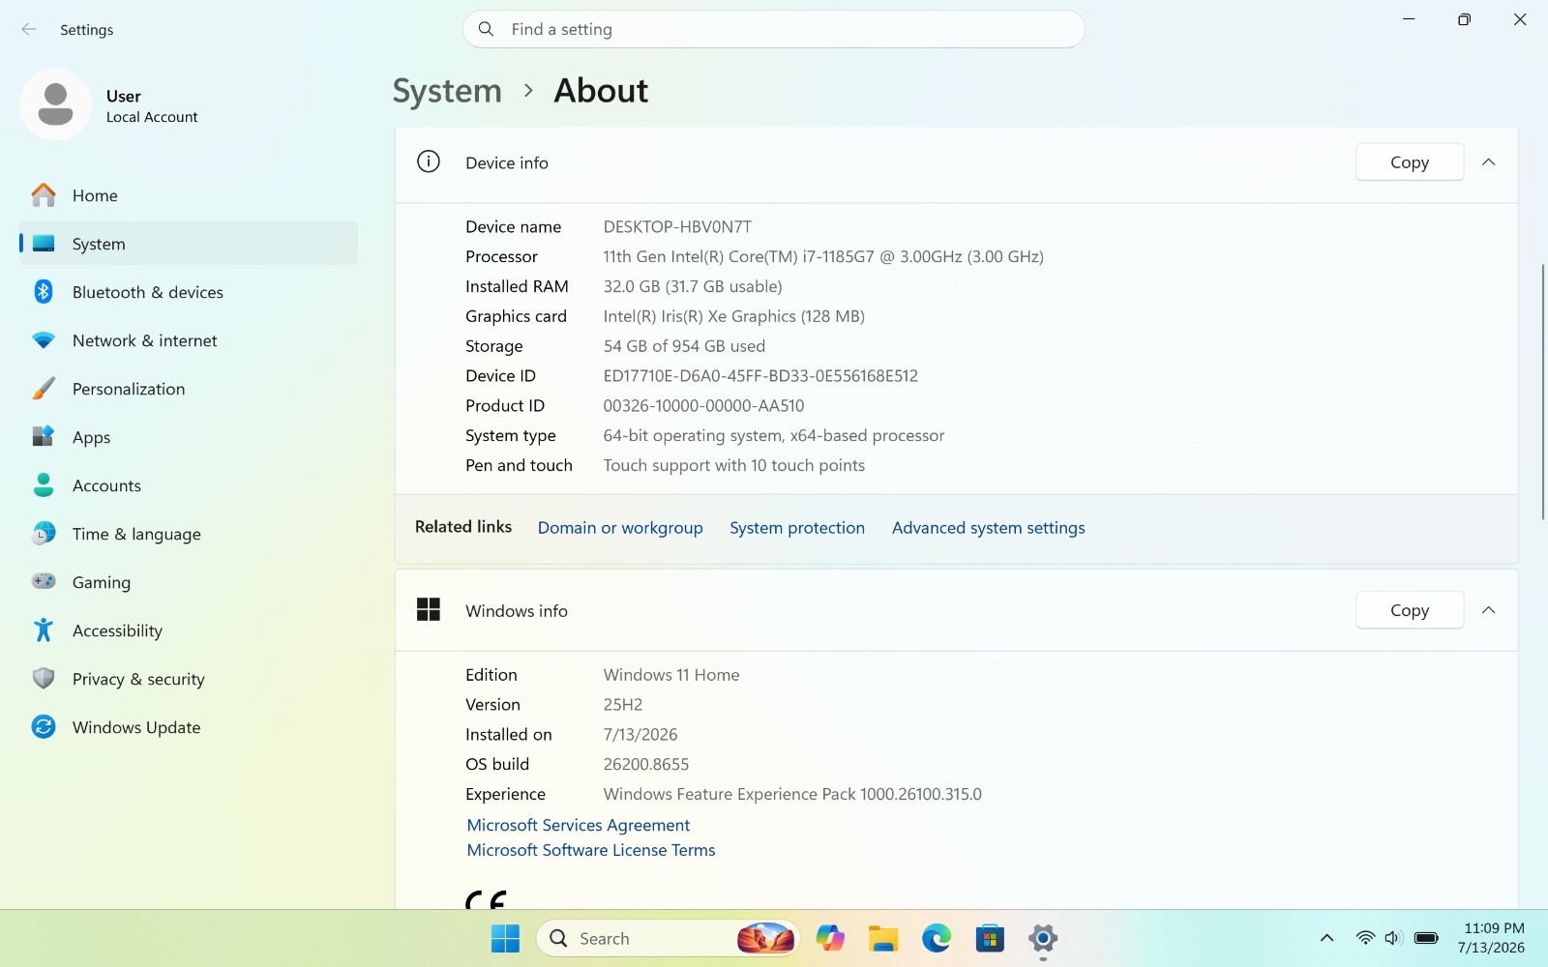Open the Time & language clock icon
This screenshot has width=1548, height=967.
pos(44,534)
